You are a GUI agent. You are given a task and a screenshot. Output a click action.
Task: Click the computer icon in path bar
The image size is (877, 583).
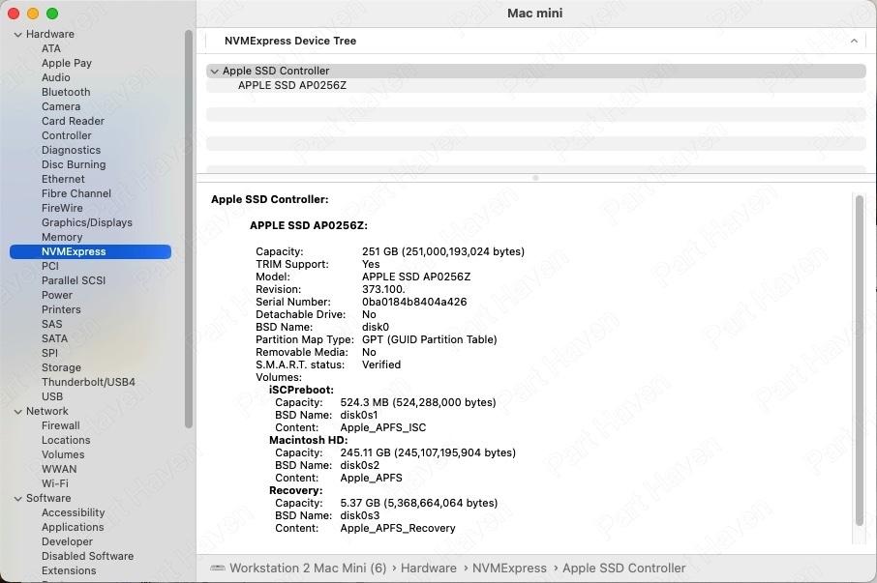click(x=218, y=568)
